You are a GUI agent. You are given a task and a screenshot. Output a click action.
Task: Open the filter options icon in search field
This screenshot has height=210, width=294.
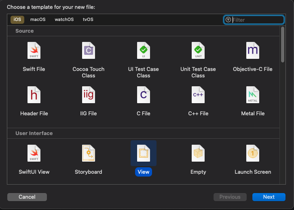click(228, 20)
